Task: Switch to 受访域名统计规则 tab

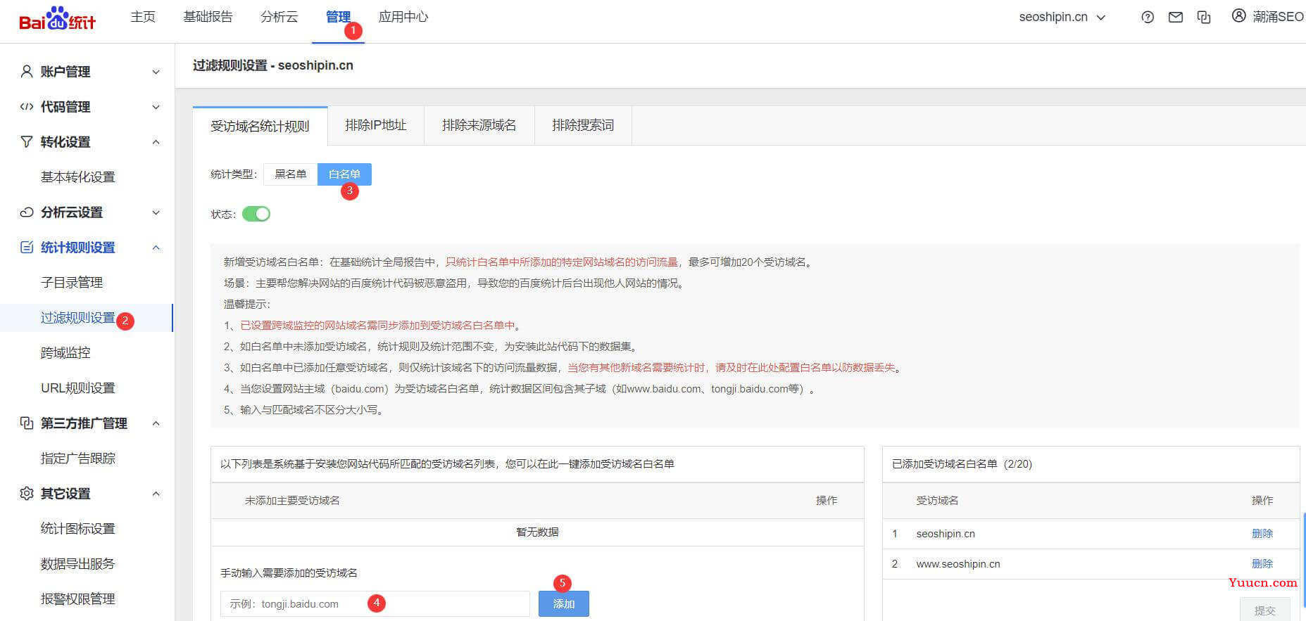Action: coord(260,126)
